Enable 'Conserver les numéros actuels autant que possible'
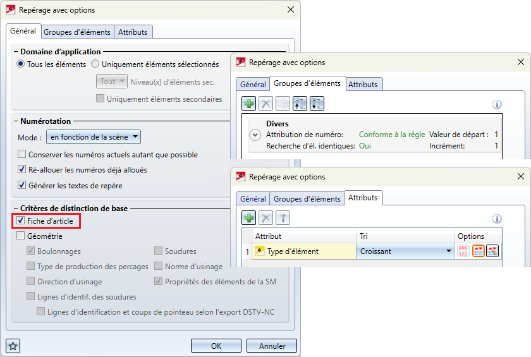The height and width of the screenshot is (357, 531). (22, 154)
